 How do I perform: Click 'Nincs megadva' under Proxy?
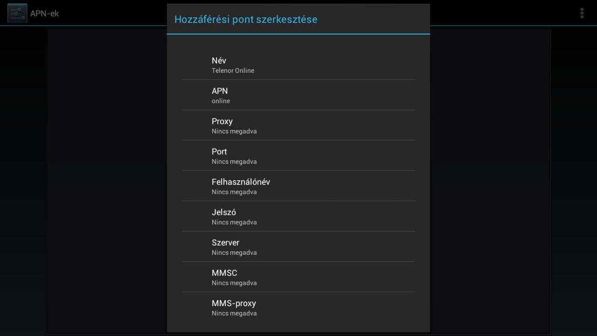click(x=234, y=132)
